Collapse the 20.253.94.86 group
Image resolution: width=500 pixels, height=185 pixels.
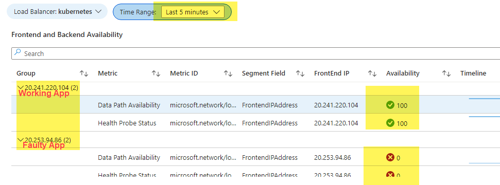21,139
